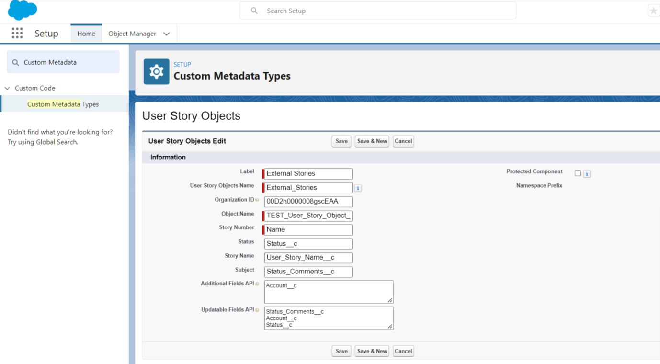The height and width of the screenshot is (364, 660).
Task: Click info icon next to Protected Component
Action: (587, 174)
